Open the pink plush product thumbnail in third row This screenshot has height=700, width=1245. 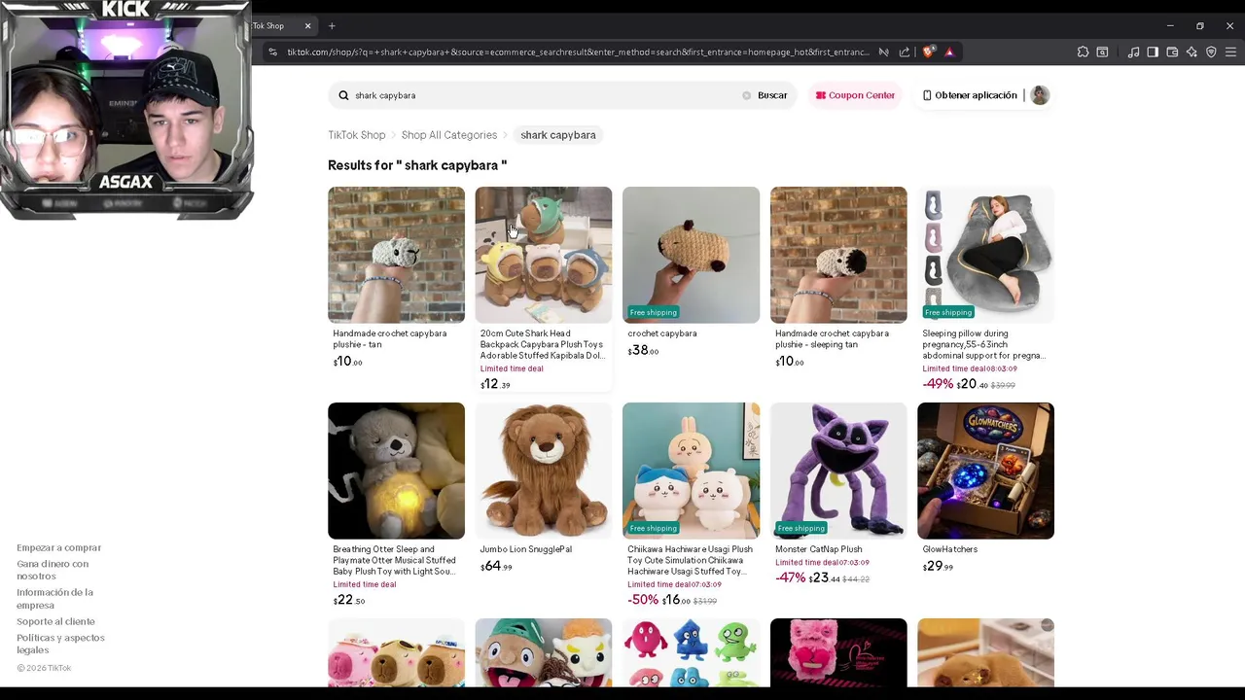click(838, 652)
